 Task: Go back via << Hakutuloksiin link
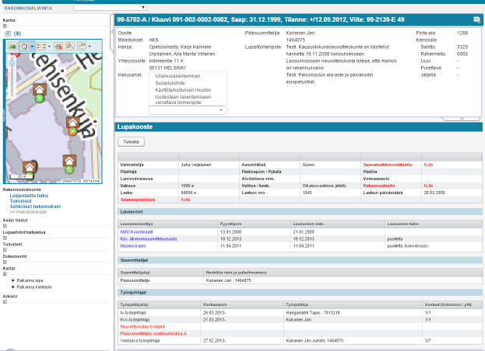tap(28, 212)
